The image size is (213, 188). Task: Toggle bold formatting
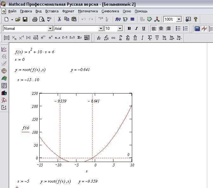(x=129, y=29)
